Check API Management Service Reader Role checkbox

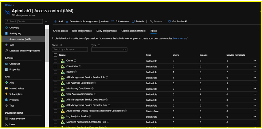56,78
